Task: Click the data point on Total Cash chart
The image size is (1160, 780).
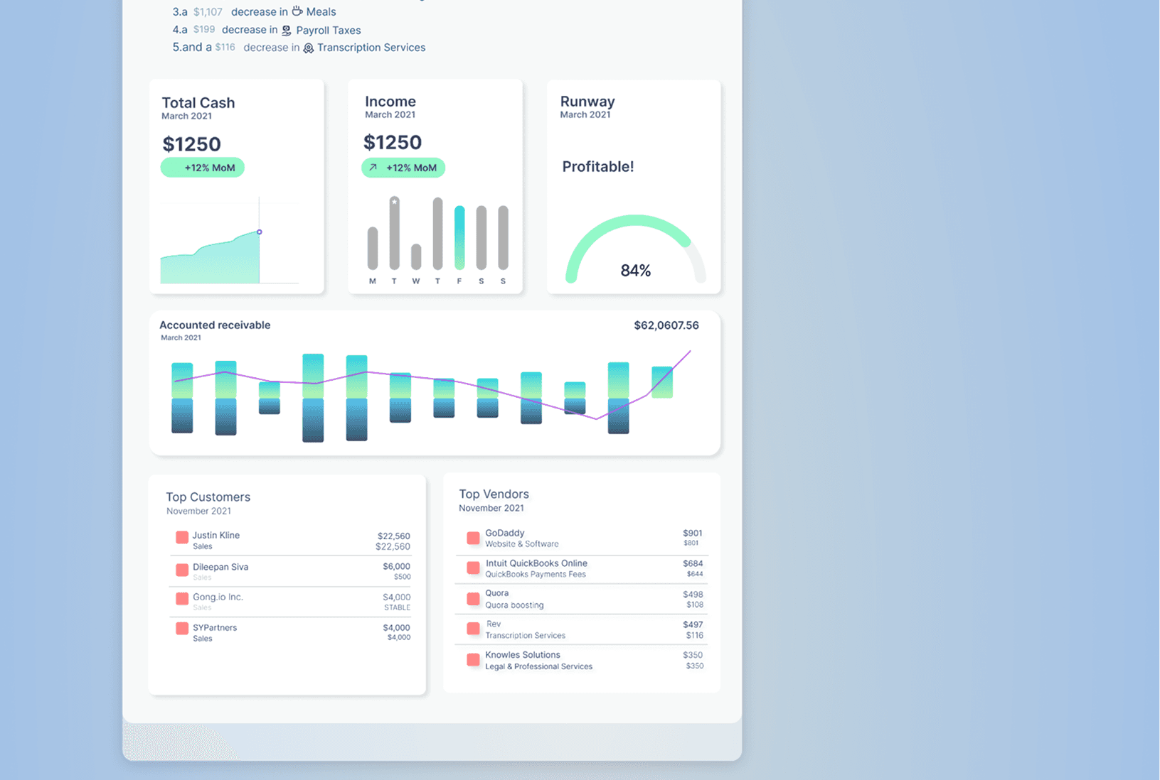Action: click(x=260, y=232)
